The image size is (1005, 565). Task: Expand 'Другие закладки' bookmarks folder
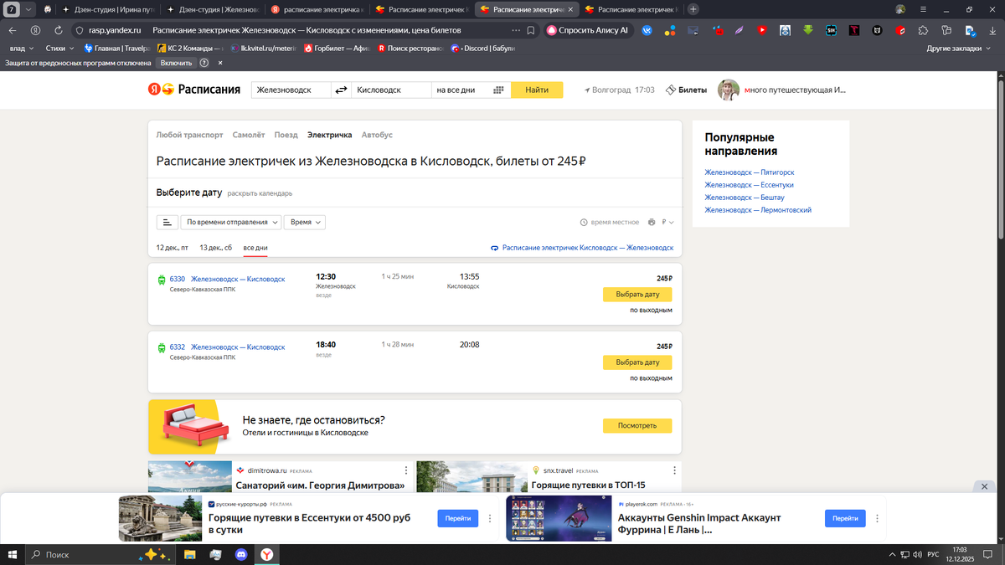point(958,49)
